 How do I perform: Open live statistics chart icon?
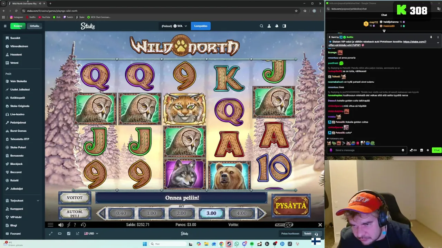(x=69, y=234)
